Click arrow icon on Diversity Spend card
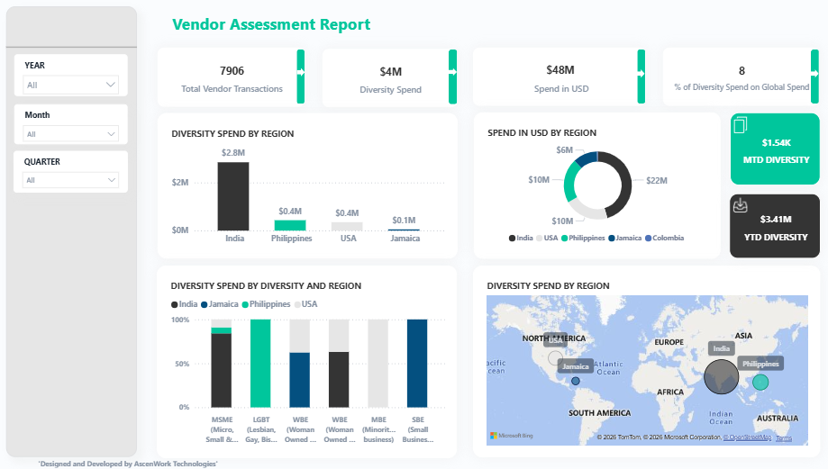This screenshot has height=469, width=828. pos(452,70)
